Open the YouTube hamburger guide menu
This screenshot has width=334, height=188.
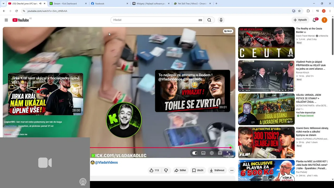click(6, 20)
